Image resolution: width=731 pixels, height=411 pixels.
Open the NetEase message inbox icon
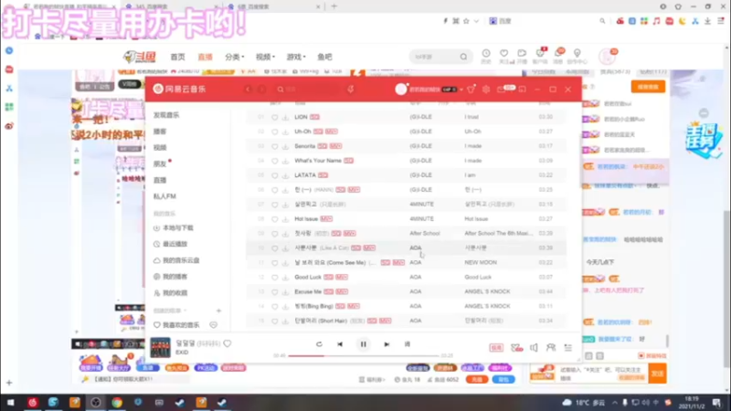(x=502, y=89)
